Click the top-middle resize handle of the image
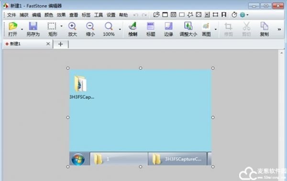The height and width of the screenshot is (181, 287). (140, 68)
